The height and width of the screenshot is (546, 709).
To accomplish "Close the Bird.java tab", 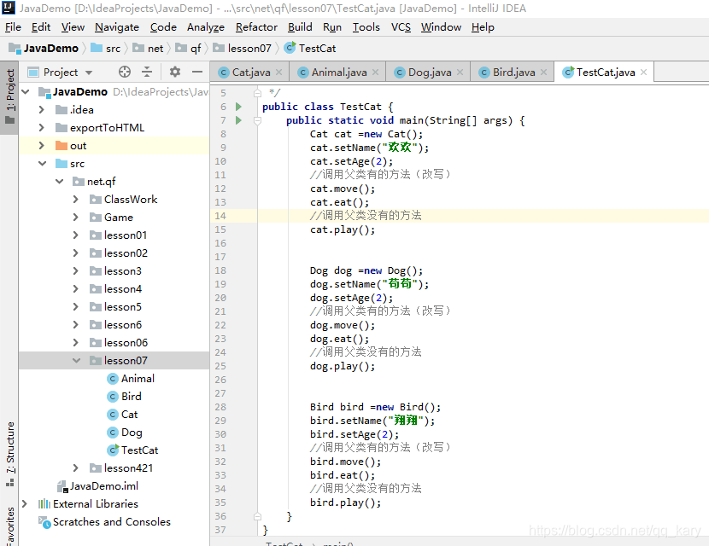I will click(x=543, y=73).
